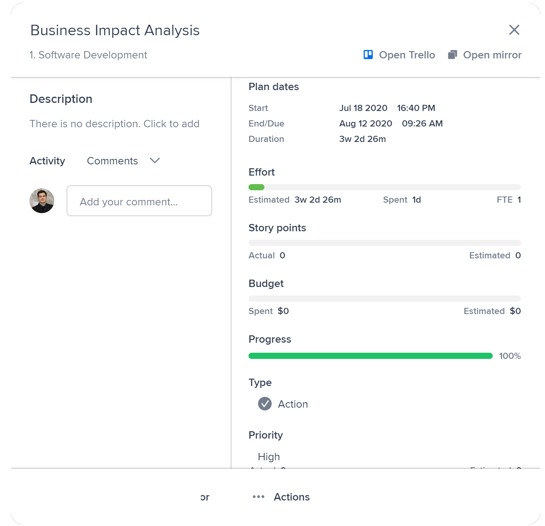545x526 pixels.
Task: Click description placeholder to add text
Action: [x=115, y=124]
